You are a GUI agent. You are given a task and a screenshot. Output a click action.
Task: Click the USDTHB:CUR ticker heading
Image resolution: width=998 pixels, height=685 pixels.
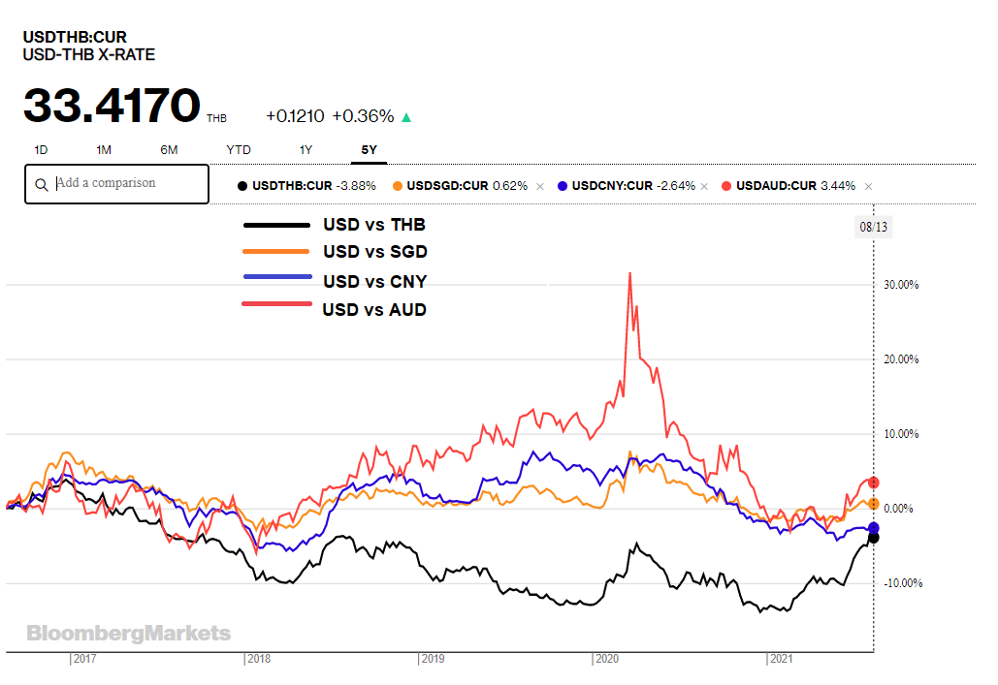(75, 38)
